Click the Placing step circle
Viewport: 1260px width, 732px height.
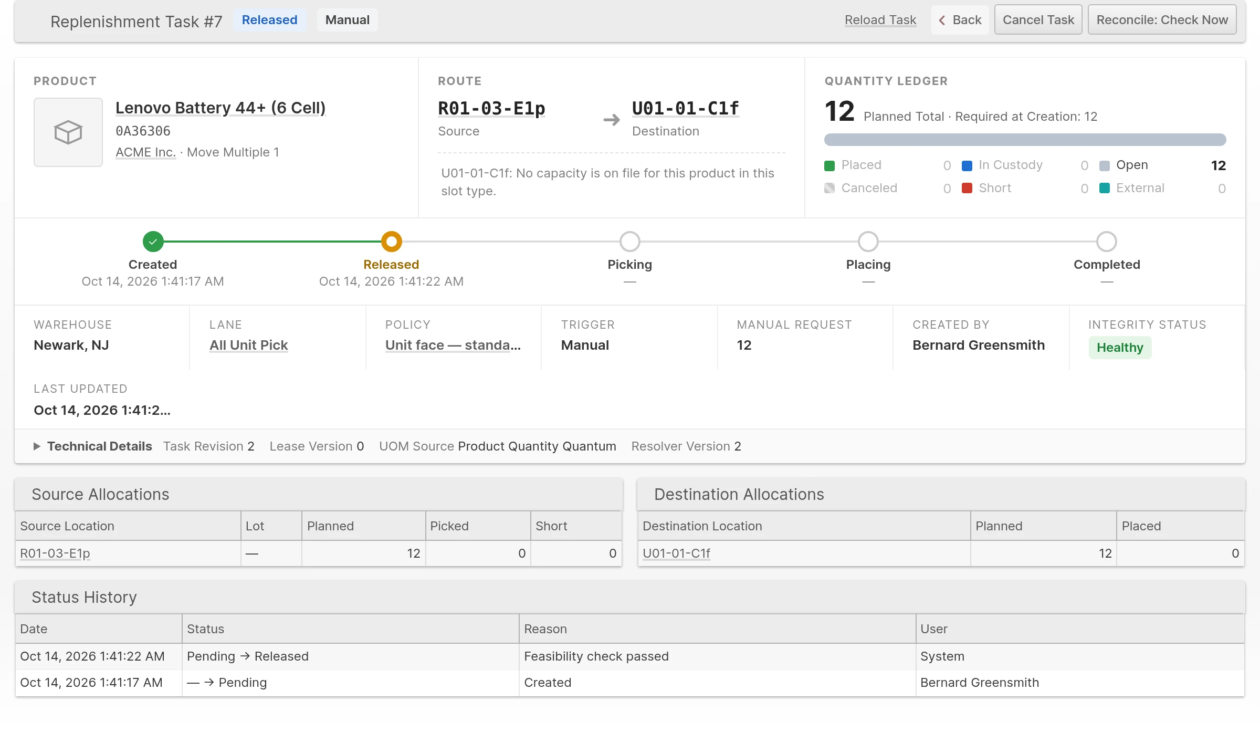(x=868, y=242)
